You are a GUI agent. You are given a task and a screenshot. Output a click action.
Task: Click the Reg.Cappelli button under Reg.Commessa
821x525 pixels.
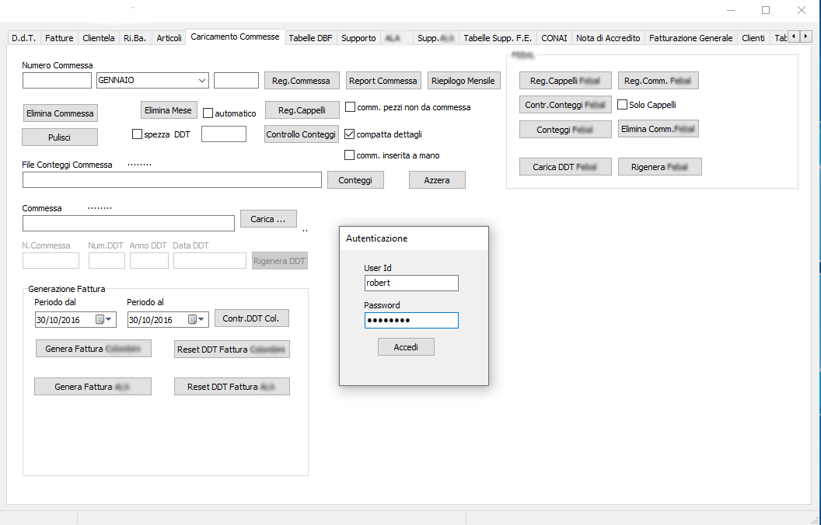(302, 110)
